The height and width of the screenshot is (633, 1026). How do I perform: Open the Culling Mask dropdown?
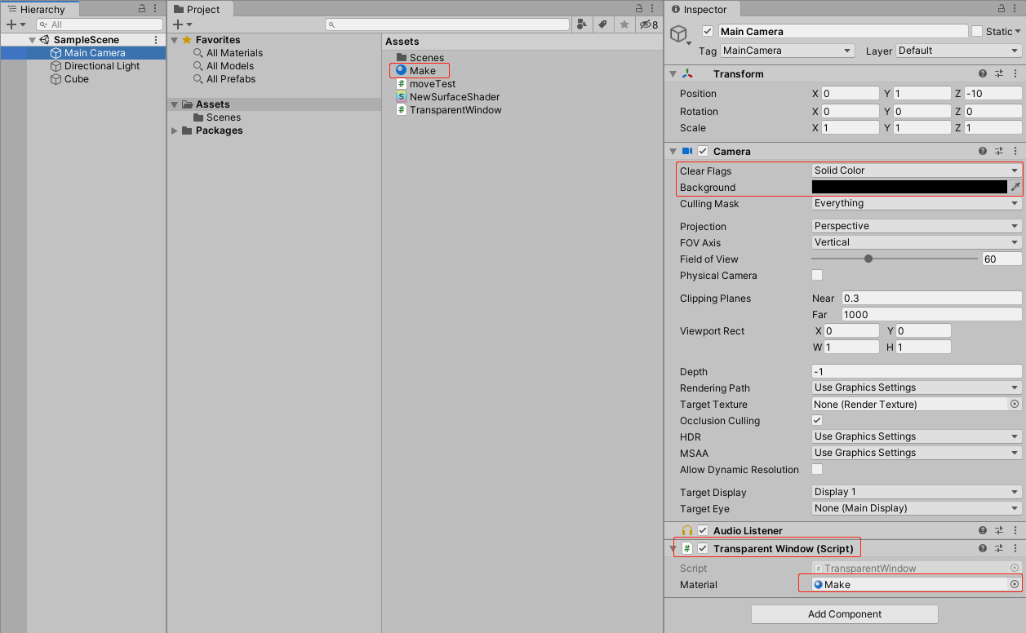(917, 203)
